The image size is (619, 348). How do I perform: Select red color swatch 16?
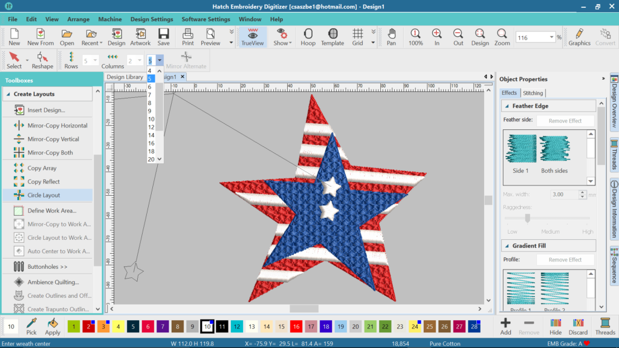[x=296, y=326]
